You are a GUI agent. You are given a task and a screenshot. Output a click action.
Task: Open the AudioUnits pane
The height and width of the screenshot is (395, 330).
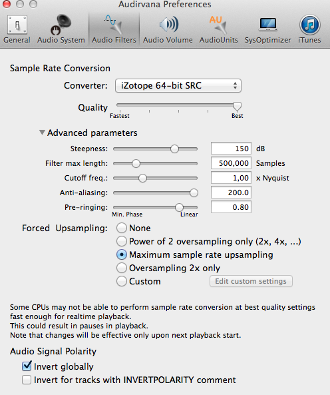coord(219,29)
